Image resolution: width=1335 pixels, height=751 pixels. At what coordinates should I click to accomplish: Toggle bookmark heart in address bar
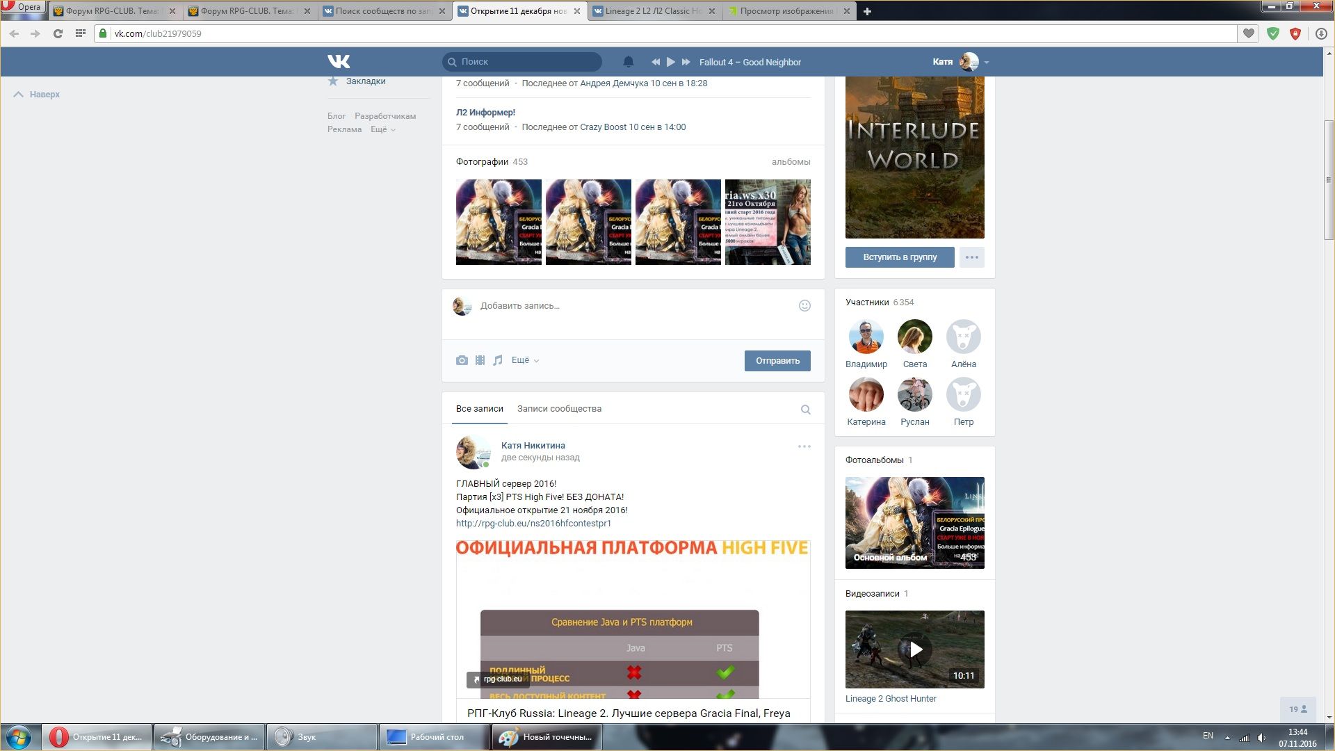click(1249, 33)
